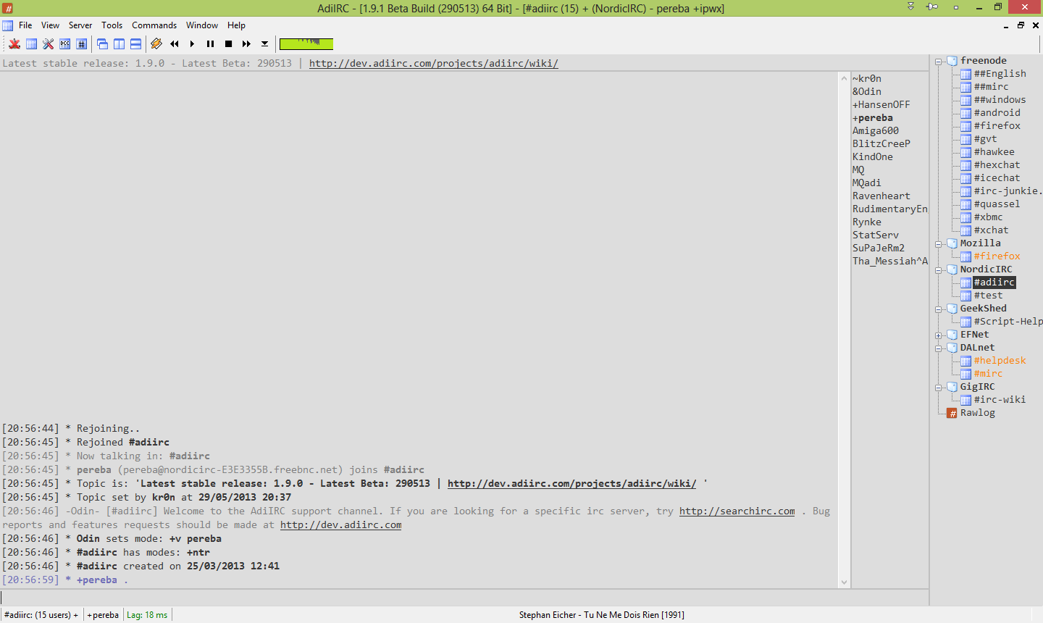Expand the EFNet server tree node
The width and height of the screenshot is (1043, 623).
[x=939, y=335]
